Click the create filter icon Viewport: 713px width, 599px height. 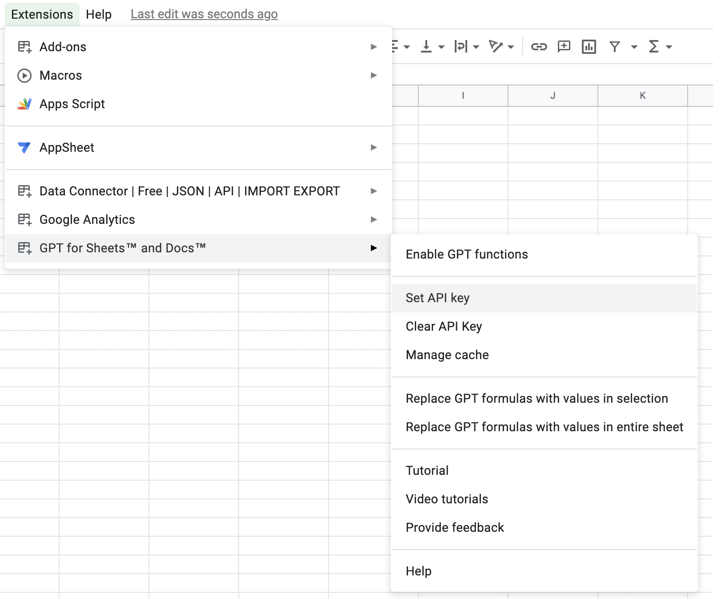[x=615, y=46]
